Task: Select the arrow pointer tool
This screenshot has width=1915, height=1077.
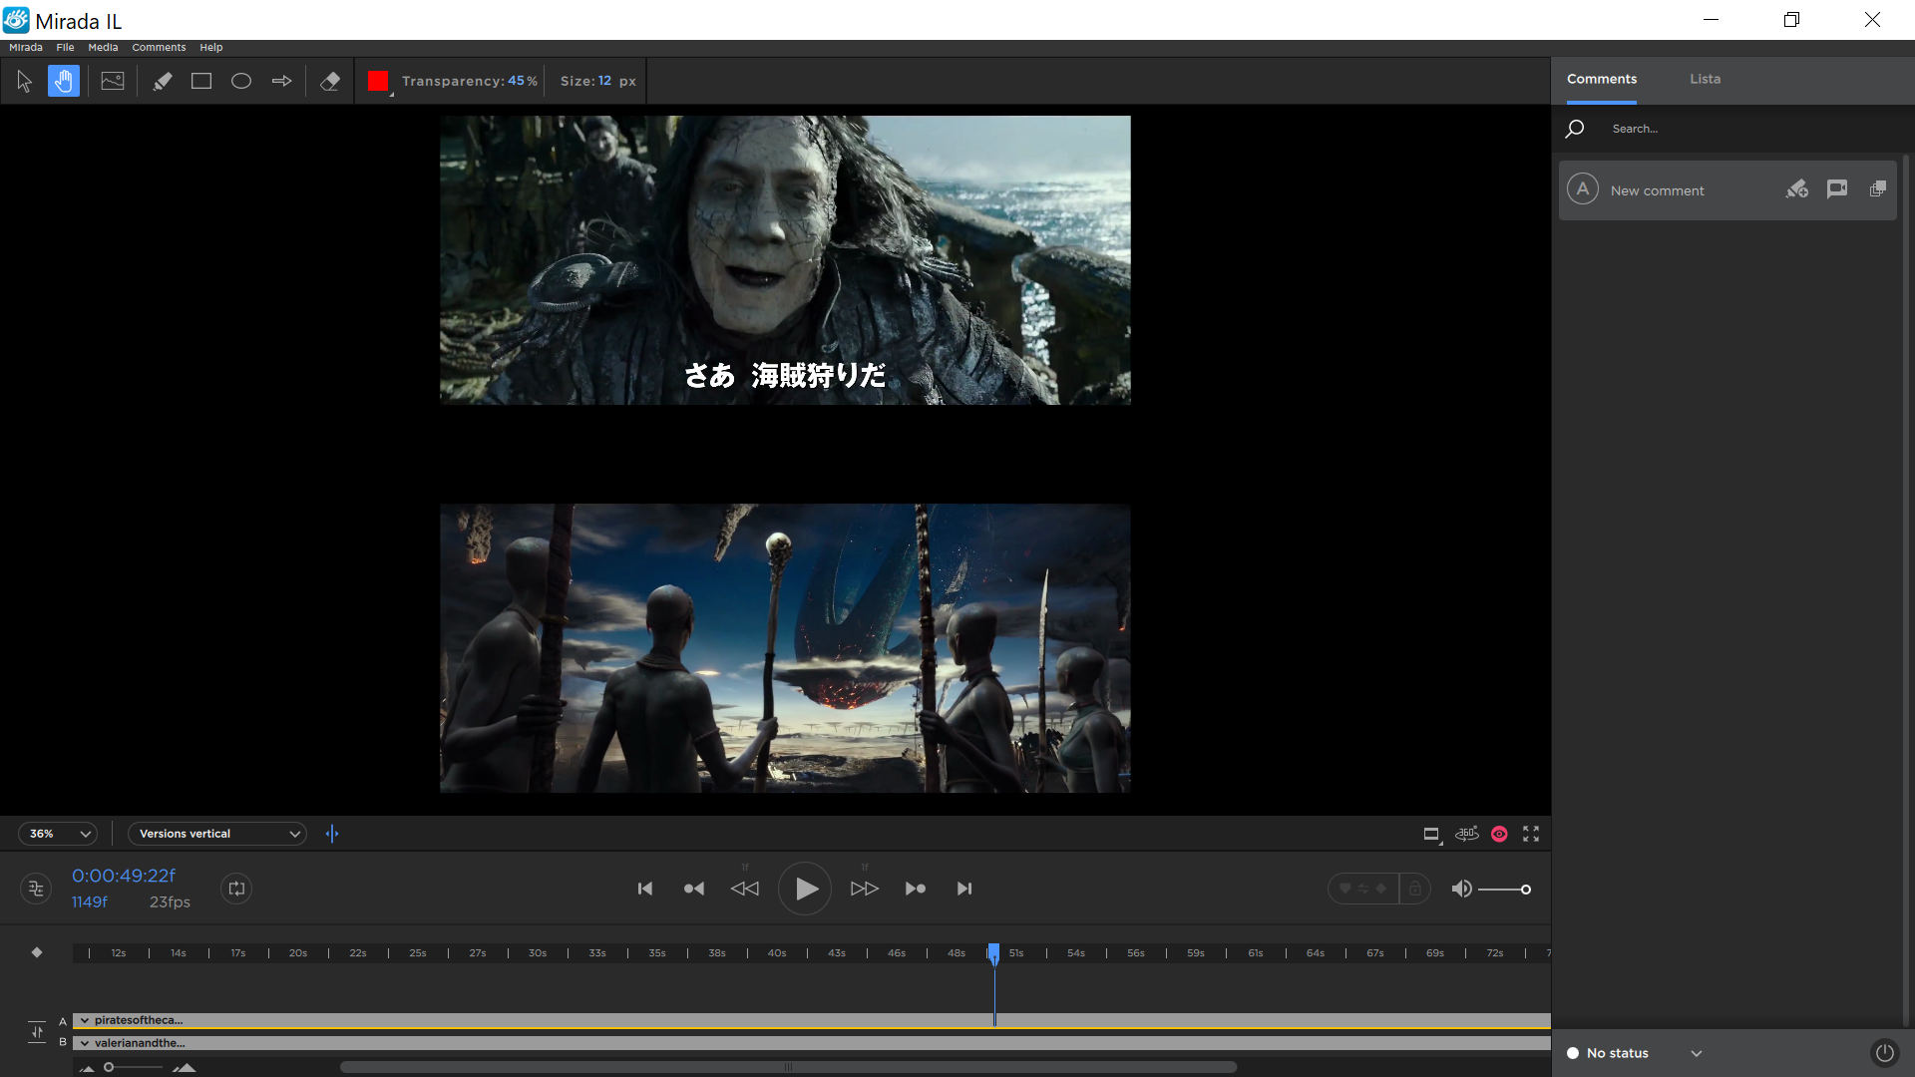Action: coord(25,81)
